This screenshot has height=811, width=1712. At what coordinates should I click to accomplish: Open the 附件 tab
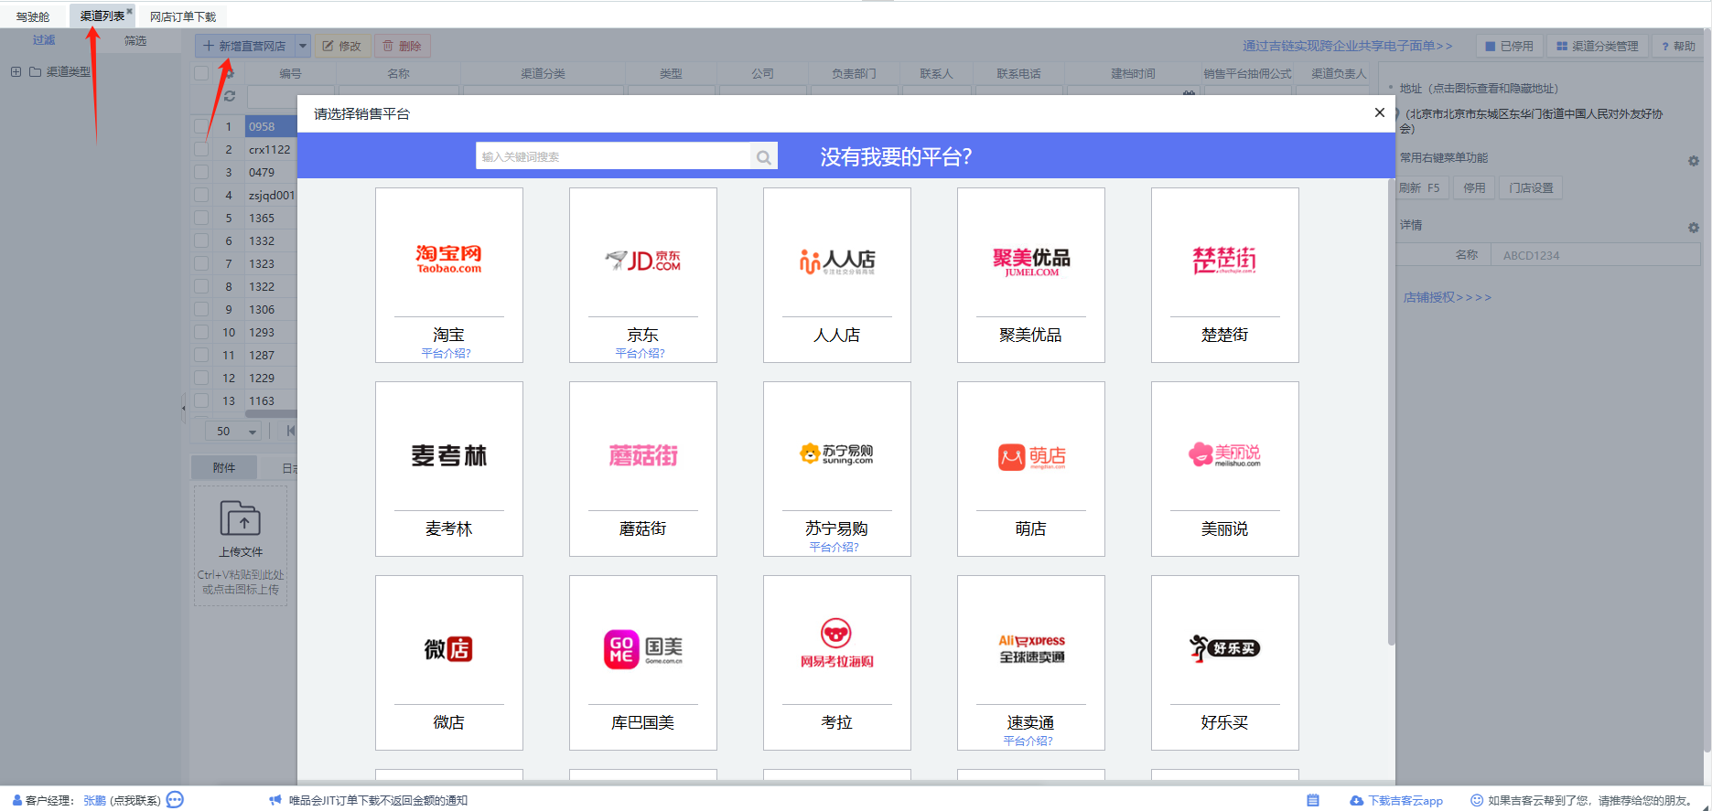[224, 467]
